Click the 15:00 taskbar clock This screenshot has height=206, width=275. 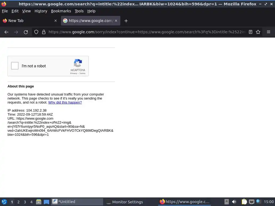(269, 202)
